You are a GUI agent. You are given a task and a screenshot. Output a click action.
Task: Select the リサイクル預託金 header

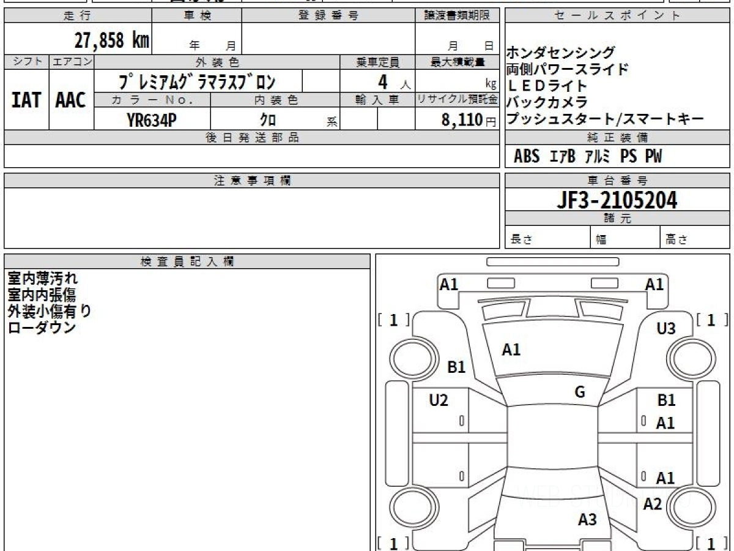(x=458, y=100)
